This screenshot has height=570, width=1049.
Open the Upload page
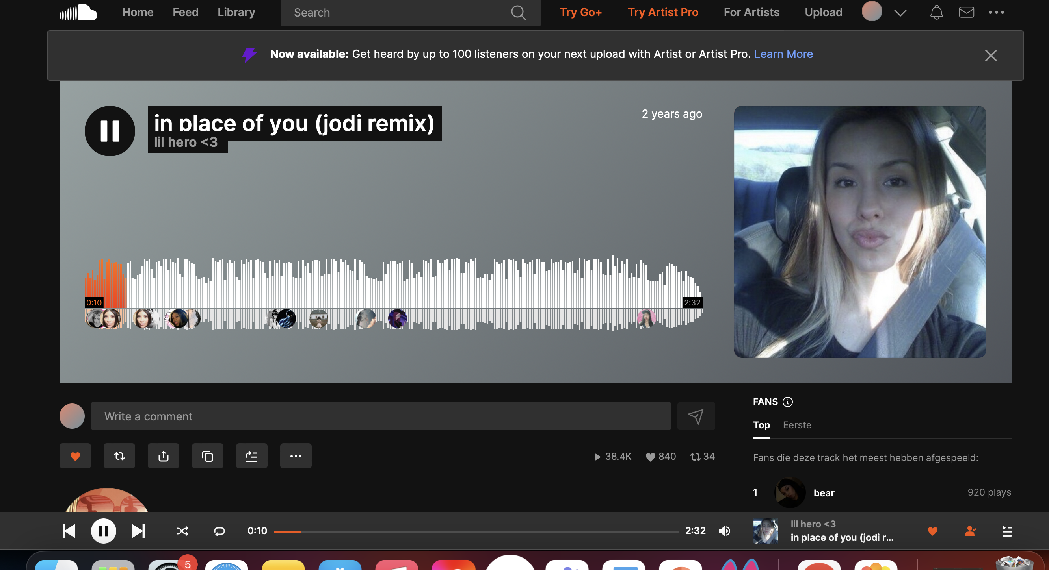(823, 12)
